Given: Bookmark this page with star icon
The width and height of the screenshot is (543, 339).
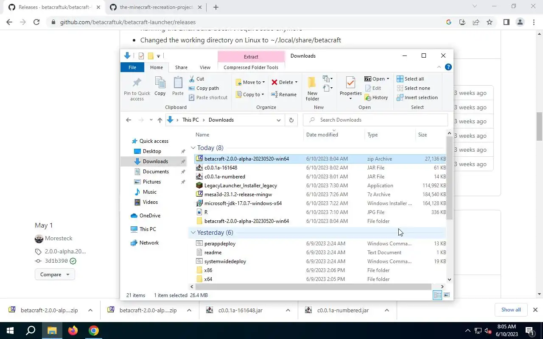Looking at the screenshot, I should (490, 22).
